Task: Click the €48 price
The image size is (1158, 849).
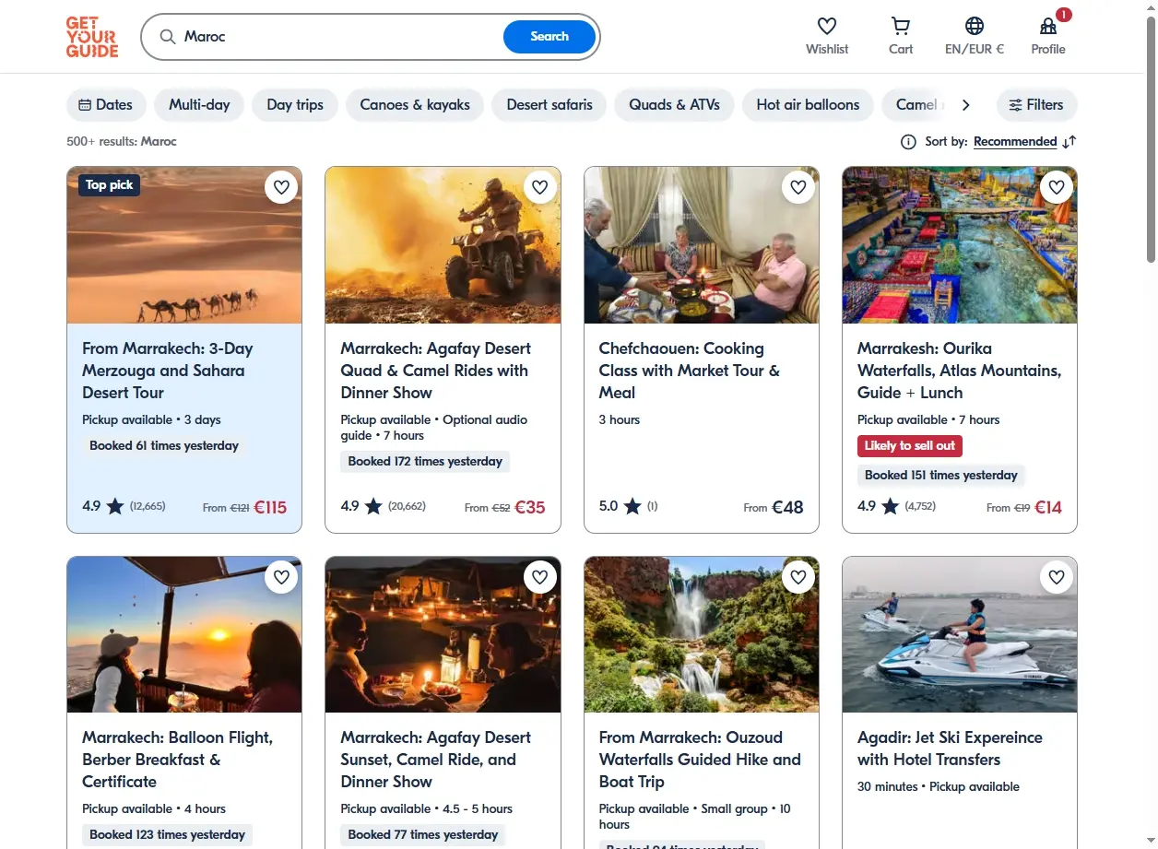Action: [x=787, y=507]
